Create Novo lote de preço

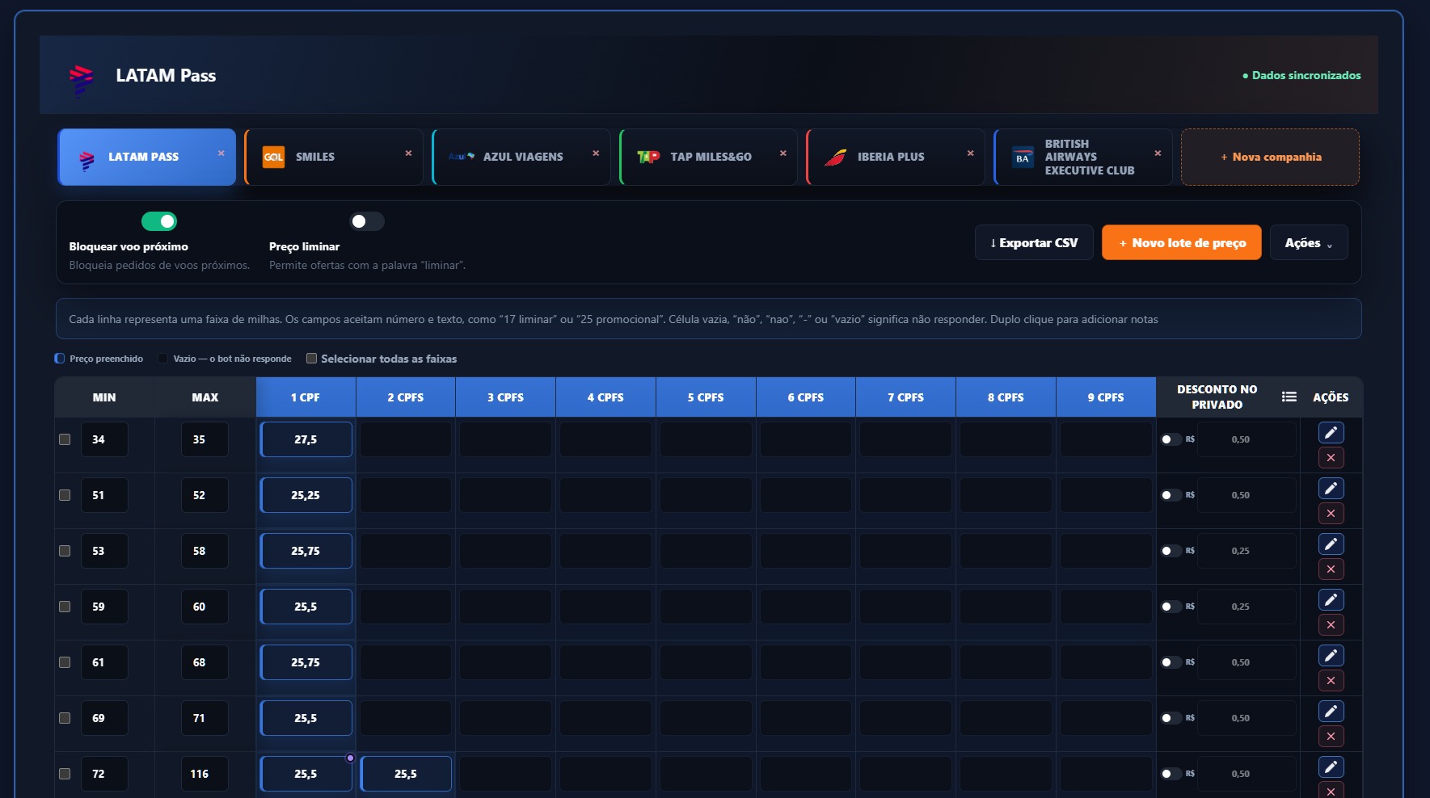click(1182, 242)
